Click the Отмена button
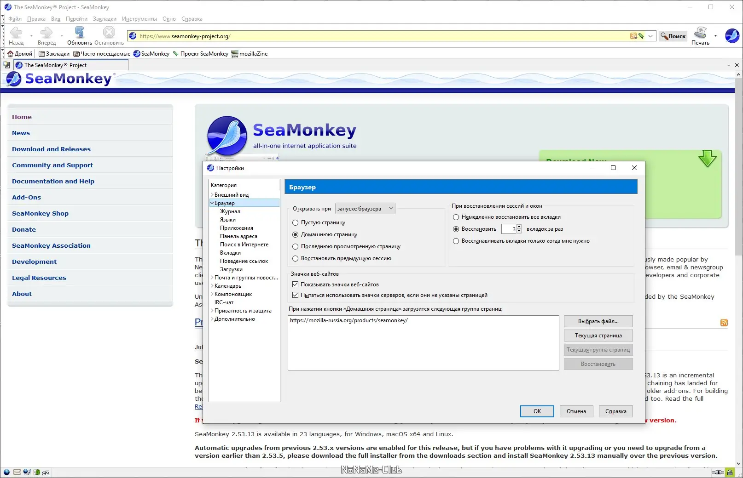The image size is (743, 478). coord(576,411)
